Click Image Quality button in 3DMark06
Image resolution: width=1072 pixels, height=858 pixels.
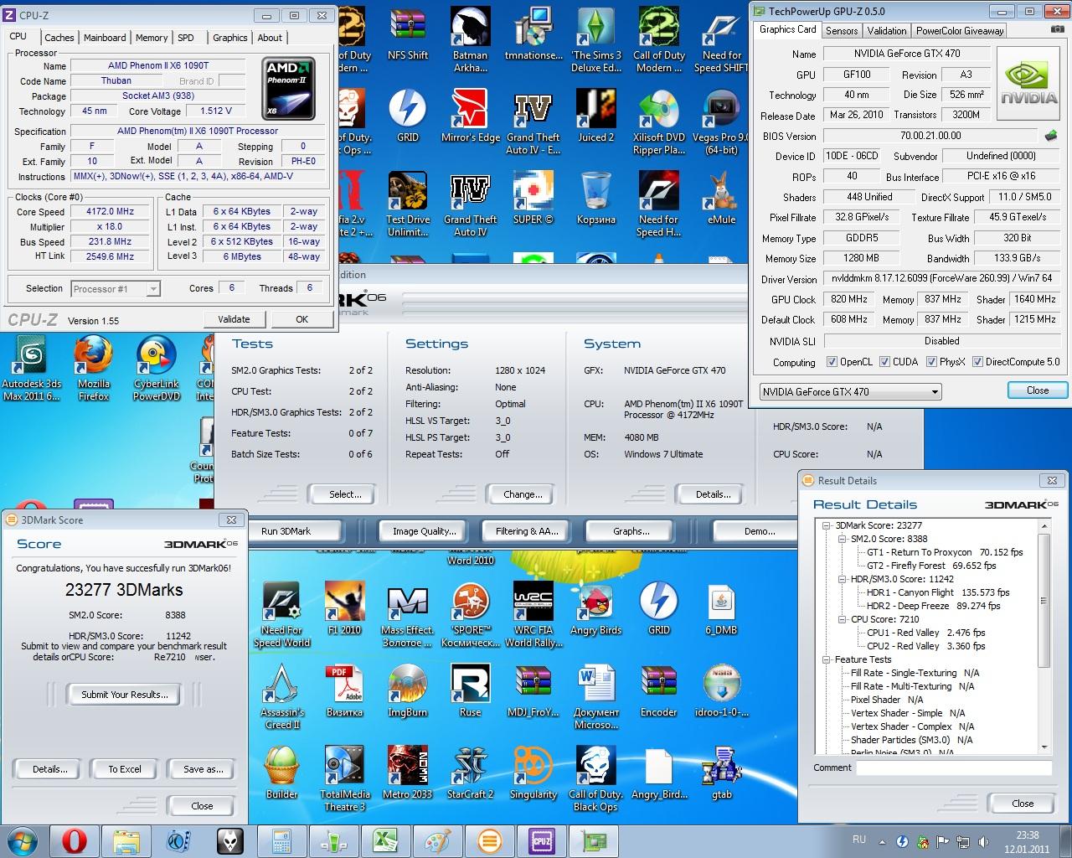pos(425,531)
